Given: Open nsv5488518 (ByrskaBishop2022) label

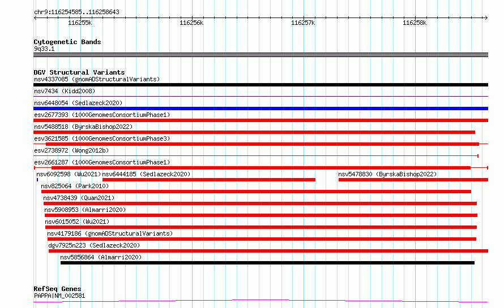Looking at the screenshot, I should click(83, 127).
